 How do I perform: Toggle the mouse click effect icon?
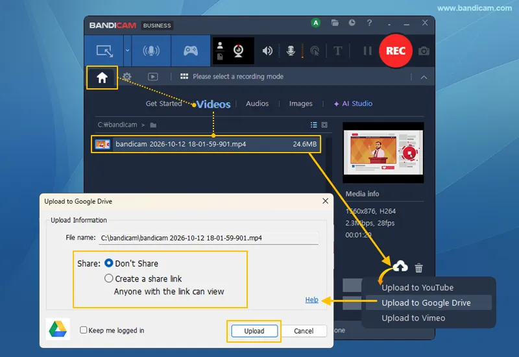315,51
